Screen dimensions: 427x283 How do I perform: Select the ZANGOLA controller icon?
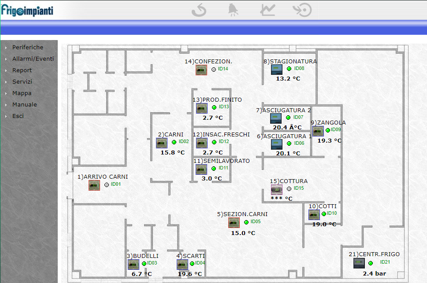click(318, 131)
